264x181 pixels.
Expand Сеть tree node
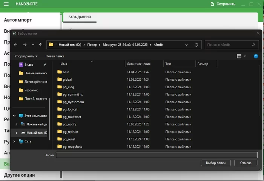[14, 142]
